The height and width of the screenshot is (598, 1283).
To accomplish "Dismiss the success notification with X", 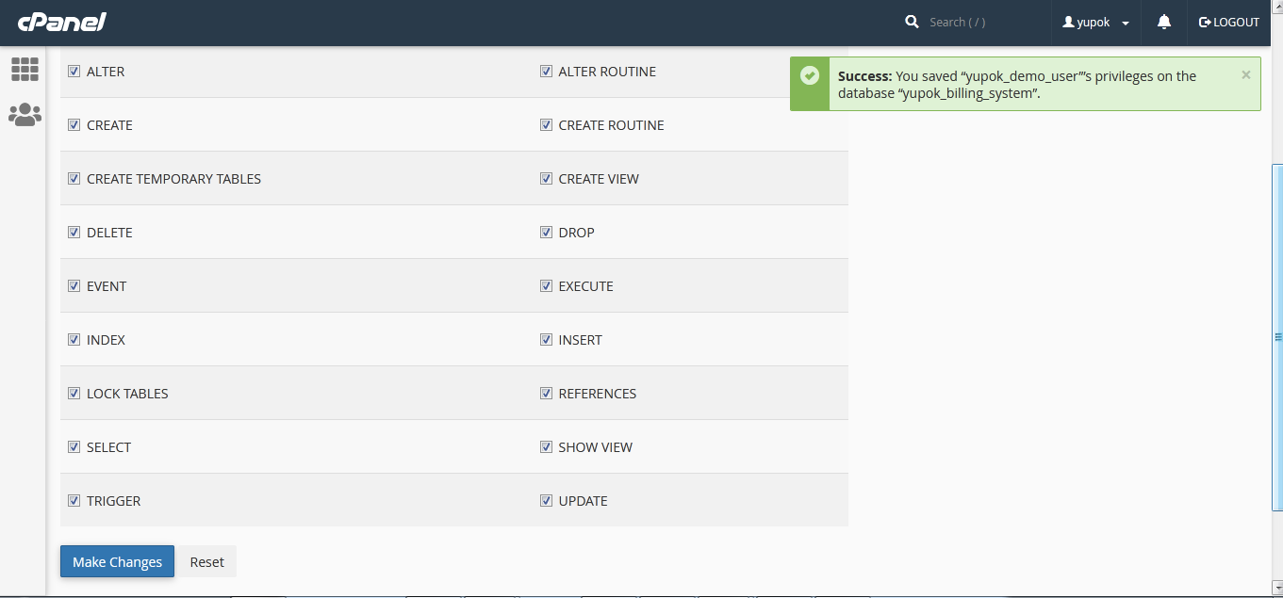I will 1245,75.
